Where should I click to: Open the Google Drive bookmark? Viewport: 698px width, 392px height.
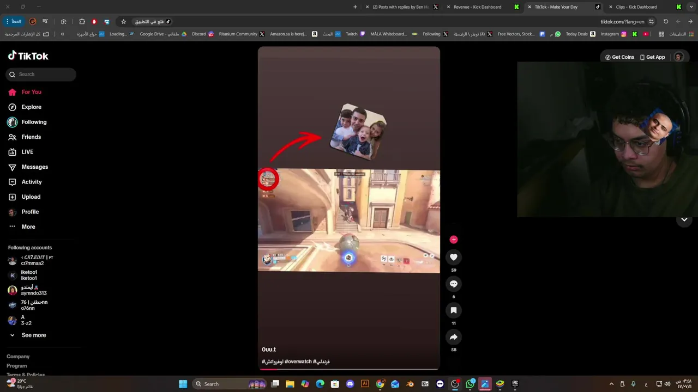[x=163, y=34]
